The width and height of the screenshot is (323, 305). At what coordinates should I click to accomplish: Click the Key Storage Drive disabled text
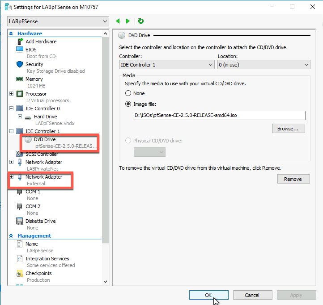55,71
